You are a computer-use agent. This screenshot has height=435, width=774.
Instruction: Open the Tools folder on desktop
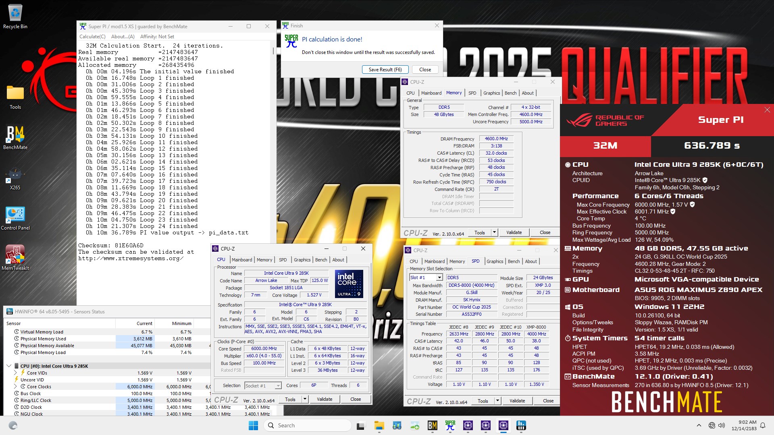point(15,97)
